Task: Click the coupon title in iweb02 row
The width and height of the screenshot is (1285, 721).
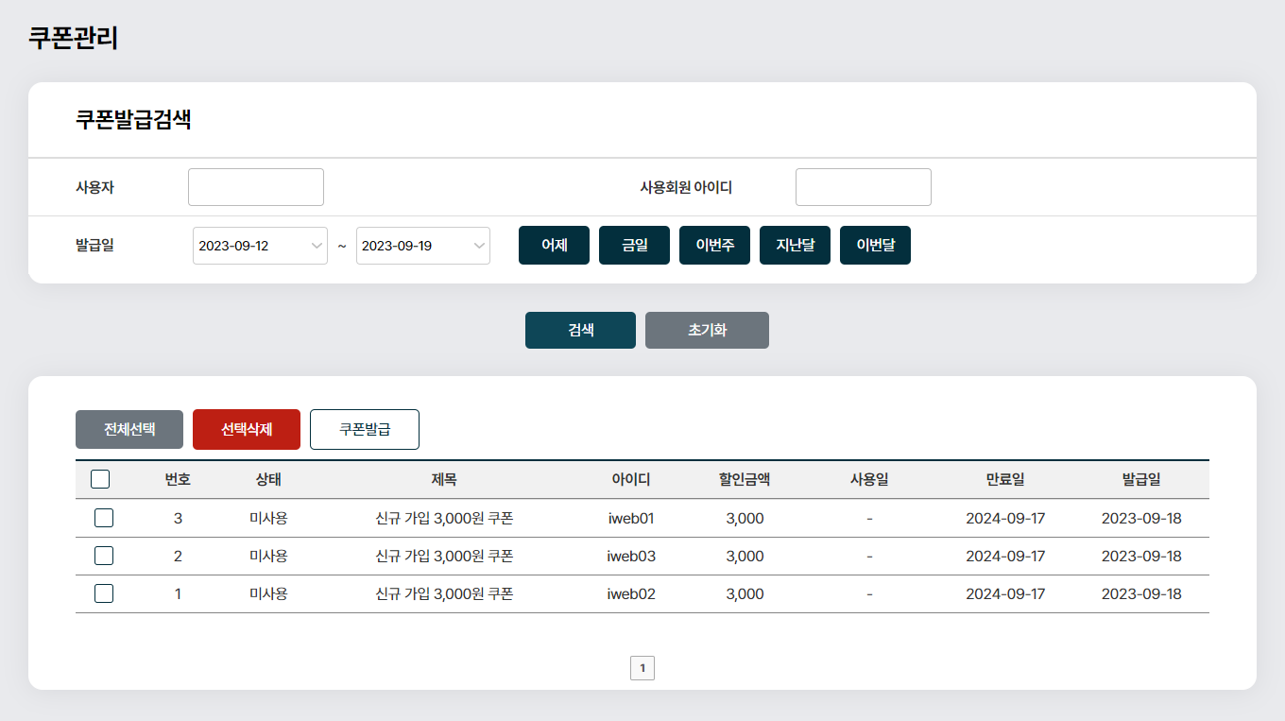Action: pyautogui.click(x=444, y=593)
